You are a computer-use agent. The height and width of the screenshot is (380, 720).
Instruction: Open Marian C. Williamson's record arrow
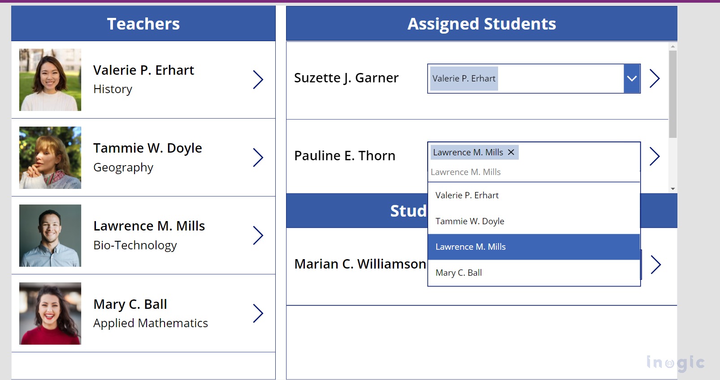655,265
